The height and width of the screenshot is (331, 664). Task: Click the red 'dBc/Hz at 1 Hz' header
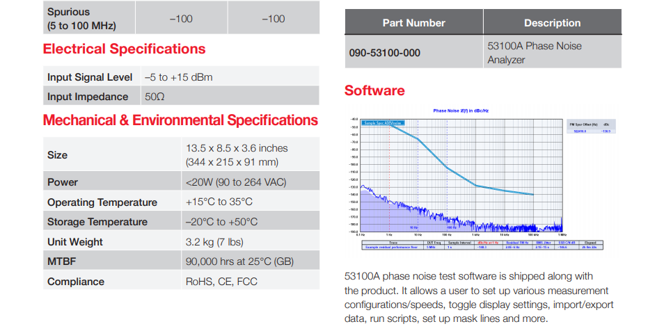coord(488,243)
